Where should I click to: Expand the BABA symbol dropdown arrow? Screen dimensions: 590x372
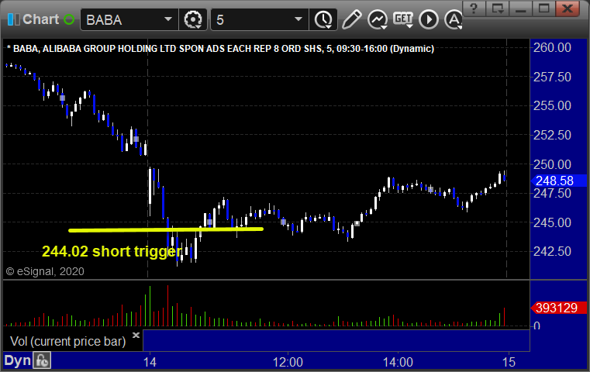(168, 19)
